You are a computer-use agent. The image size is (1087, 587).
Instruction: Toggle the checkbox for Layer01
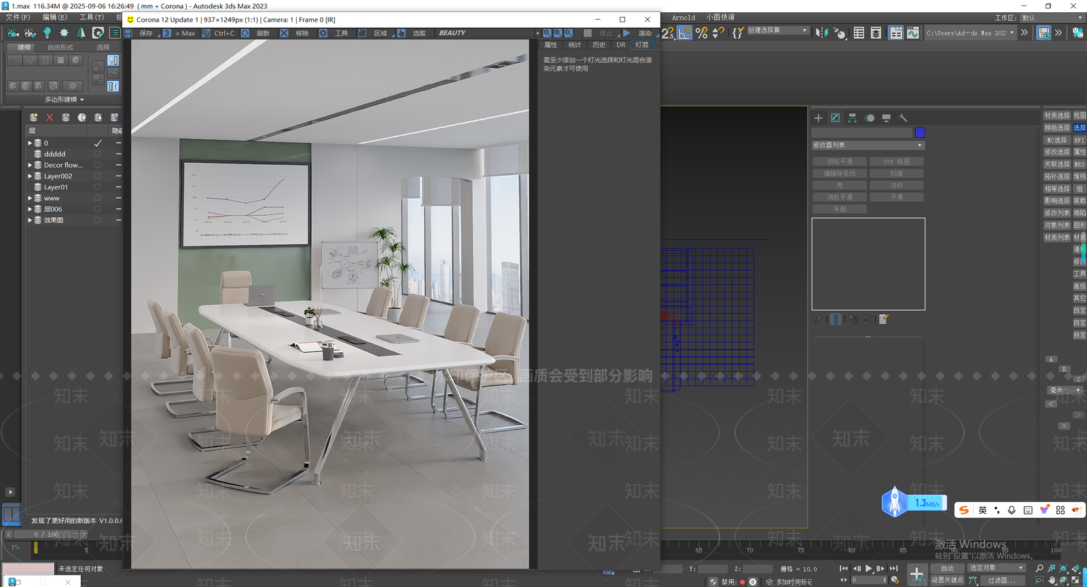coord(97,187)
